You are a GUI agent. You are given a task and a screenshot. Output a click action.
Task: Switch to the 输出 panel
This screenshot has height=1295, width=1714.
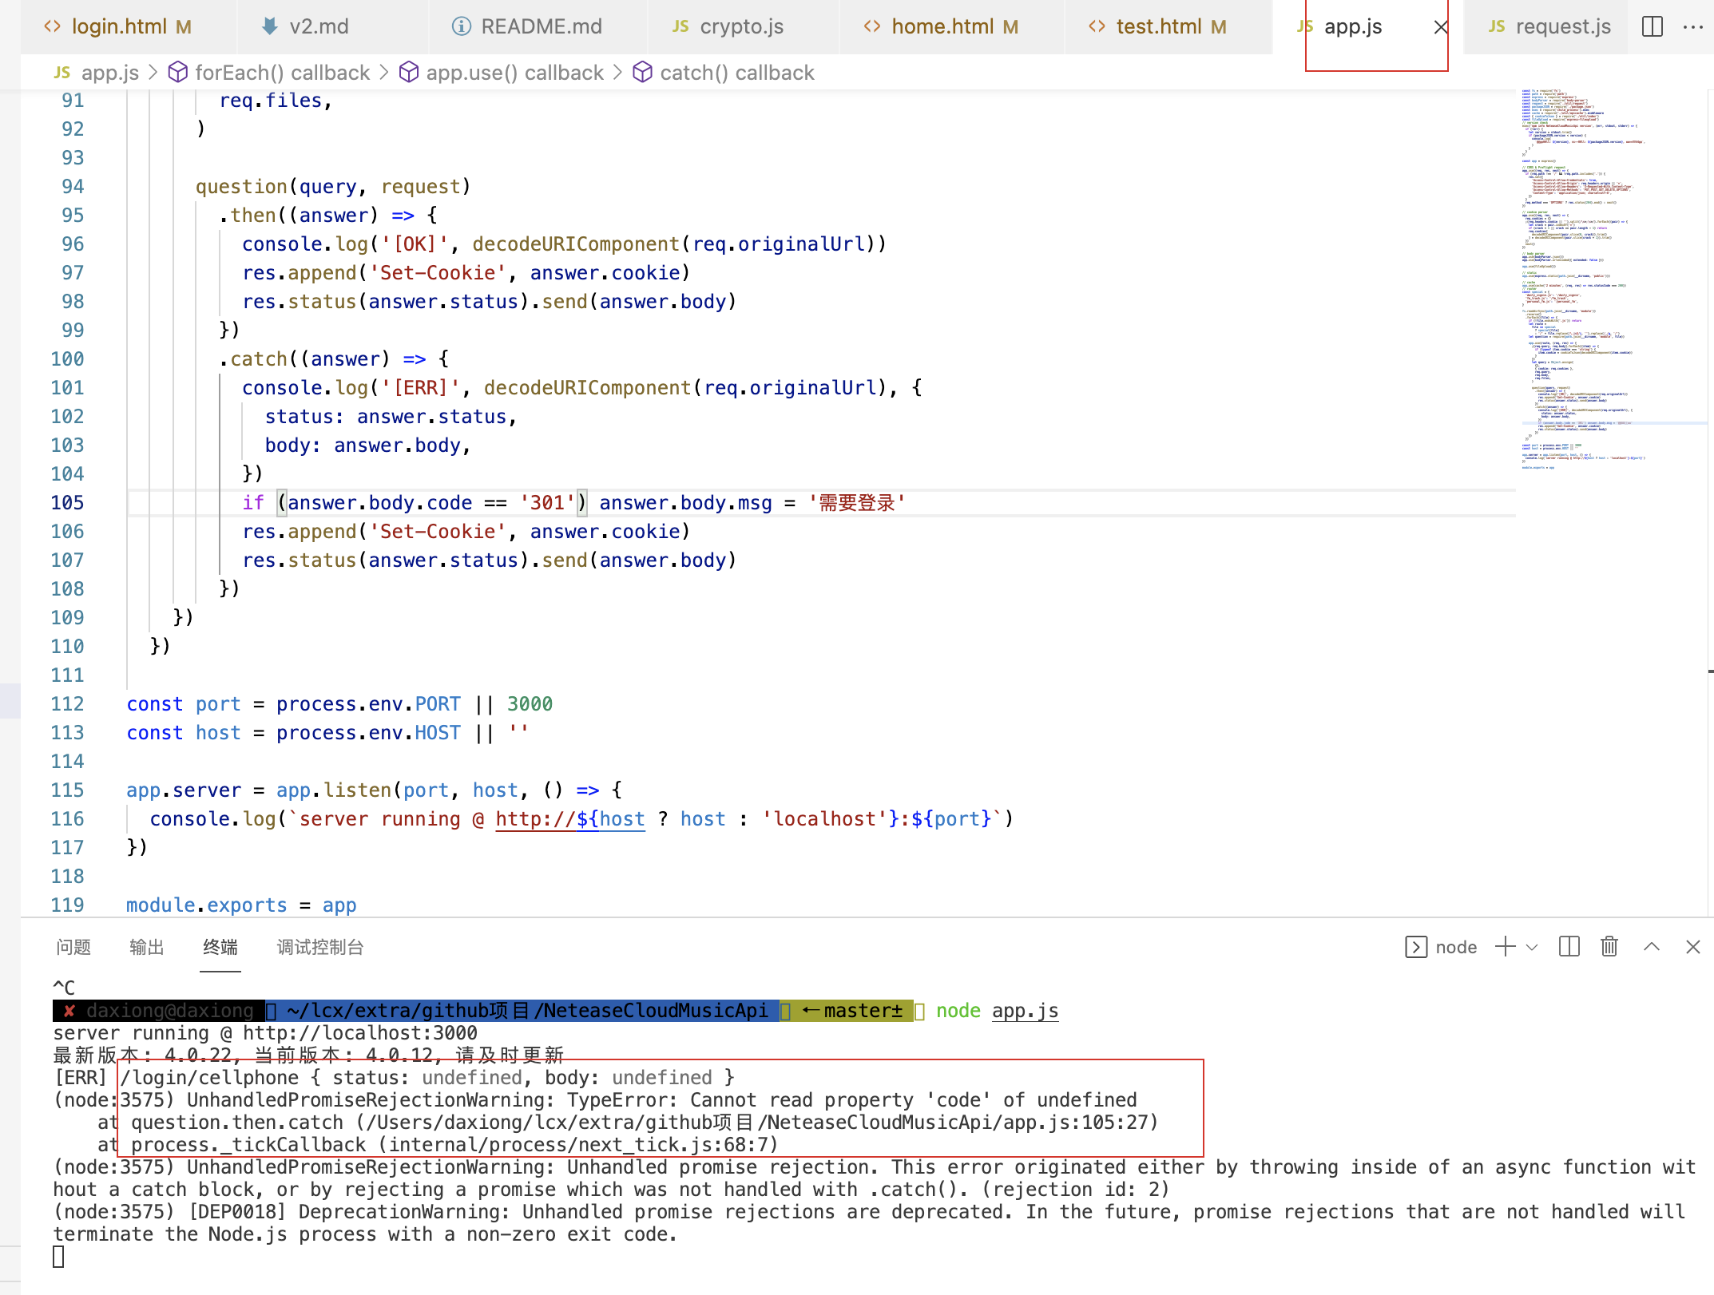[x=145, y=947]
